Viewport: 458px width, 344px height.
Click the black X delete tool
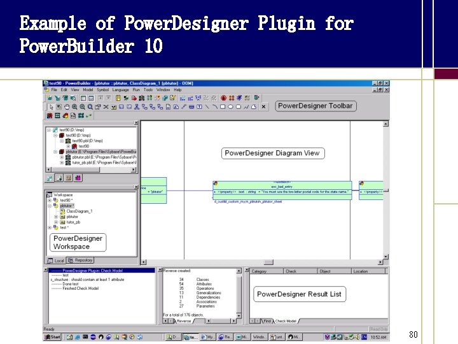263,107
